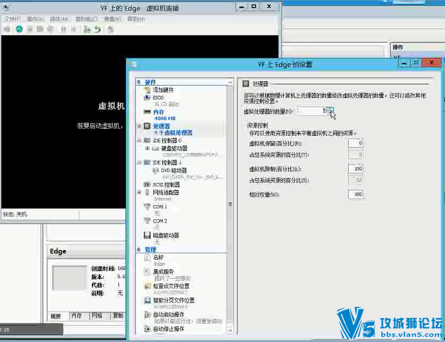The width and height of the screenshot is (445, 342).
Task: Click the Turn Off toolbar icon
Action: tap(30, 29)
